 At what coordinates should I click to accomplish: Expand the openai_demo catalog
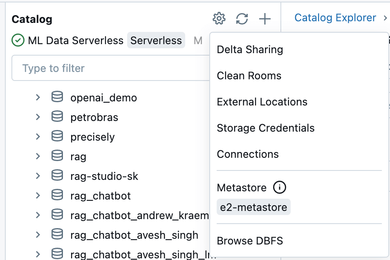(38, 98)
